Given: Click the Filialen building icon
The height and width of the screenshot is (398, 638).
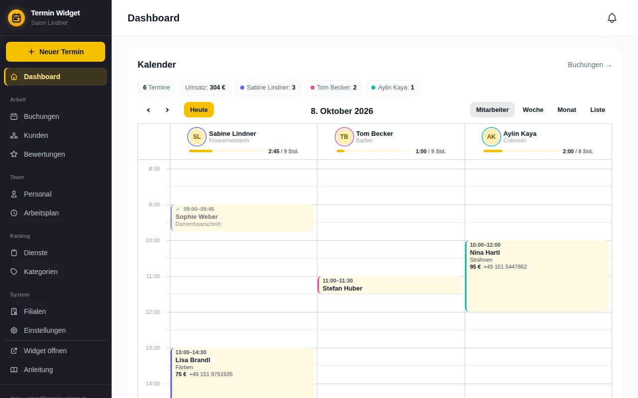Looking at the screenshot, I should (14, 311).
